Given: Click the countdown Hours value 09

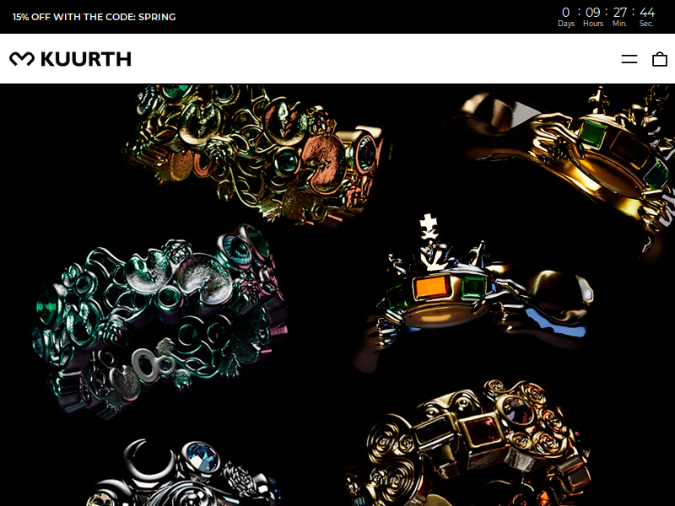Looking at the screenshot, I should [x=593, y=13].
